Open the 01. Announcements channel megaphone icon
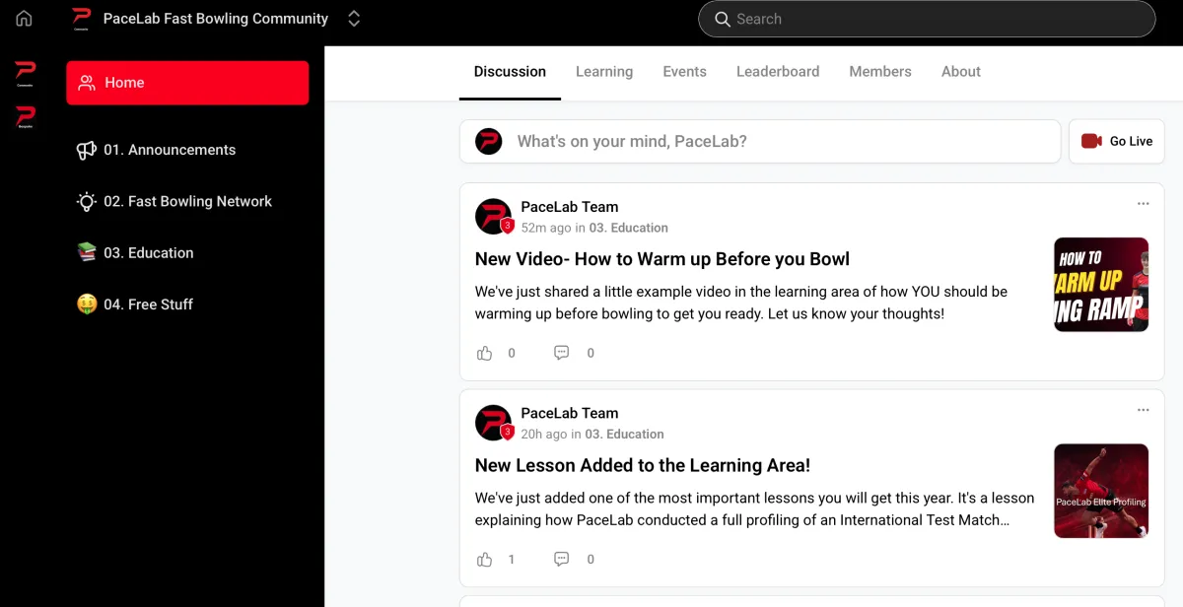 [85, 149]
